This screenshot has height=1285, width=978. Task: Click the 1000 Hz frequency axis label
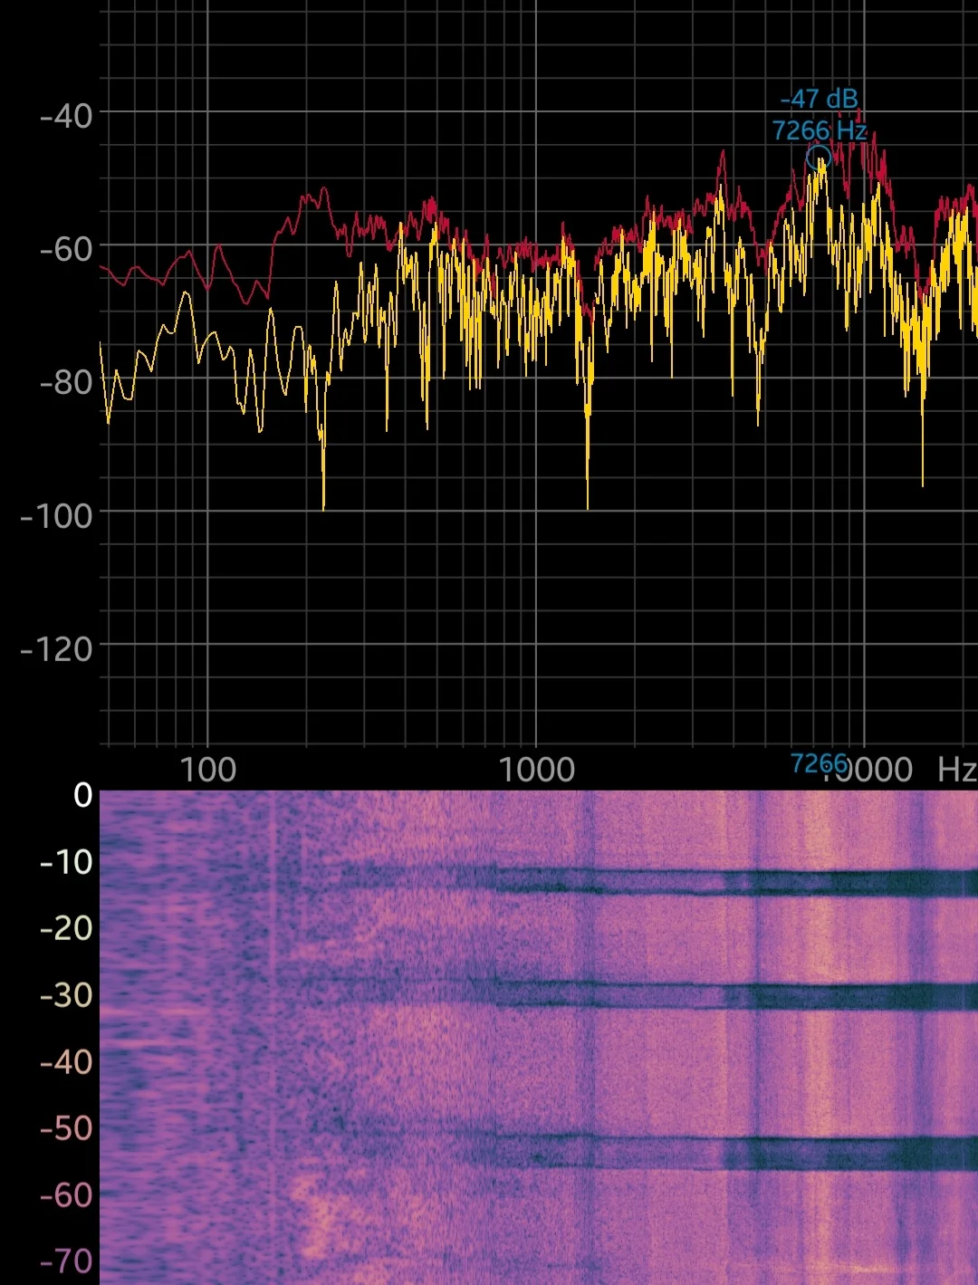537,770
